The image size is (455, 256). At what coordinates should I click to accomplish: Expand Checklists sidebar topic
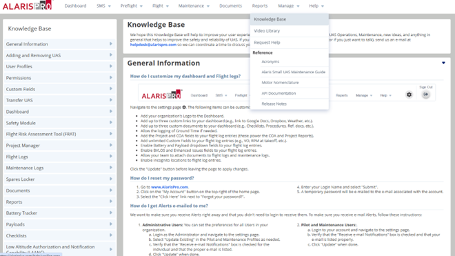(59, 236)
